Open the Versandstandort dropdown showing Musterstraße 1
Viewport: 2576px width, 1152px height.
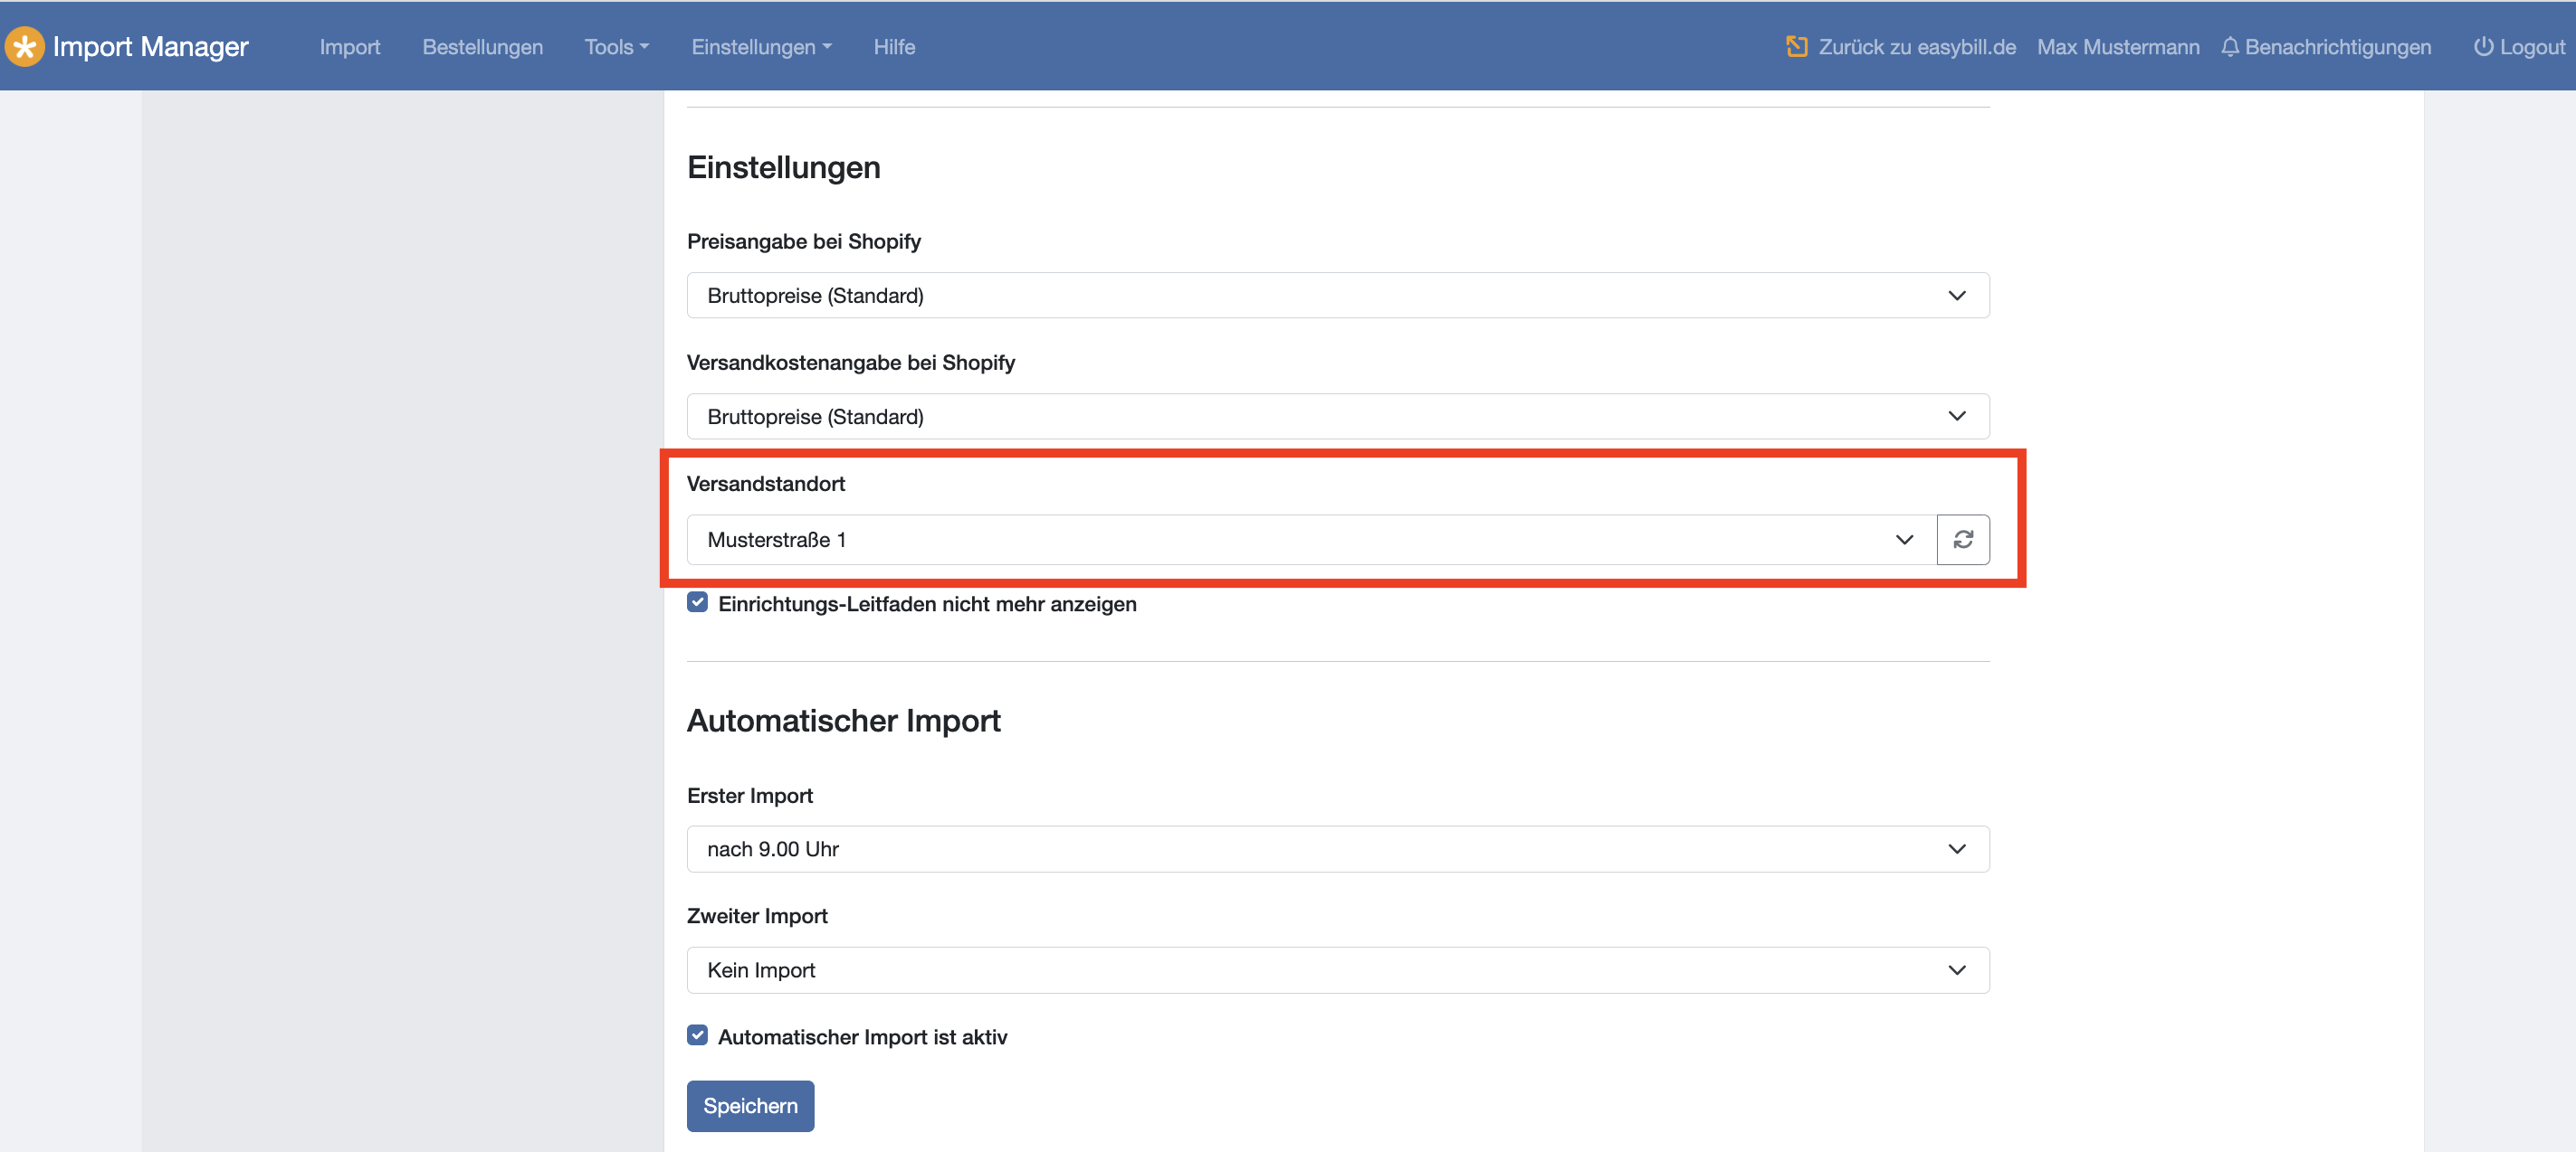1311,540
